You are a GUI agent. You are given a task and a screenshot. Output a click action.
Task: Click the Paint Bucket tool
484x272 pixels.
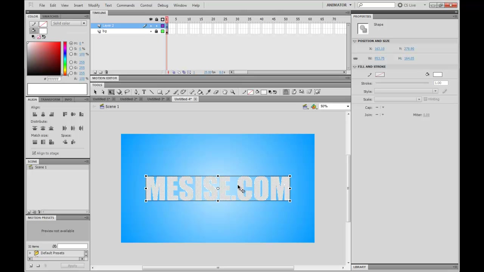(x=200, y=92)
